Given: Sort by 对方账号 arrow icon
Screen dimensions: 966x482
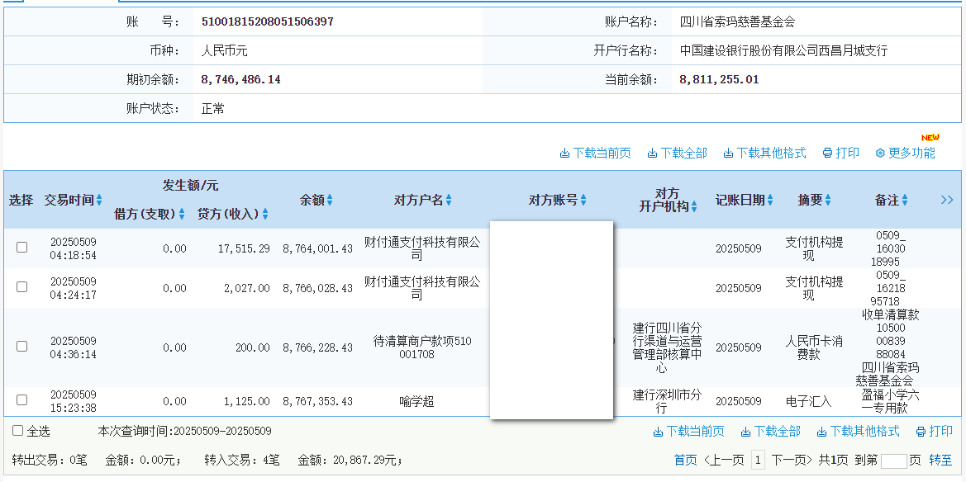Looking at the screenshot, I should pyautogui.click(x=583, y=200).
